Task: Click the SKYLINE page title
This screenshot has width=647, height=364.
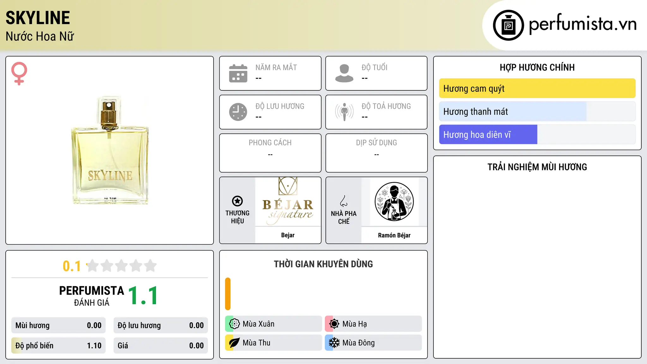Action: [38, 18]
